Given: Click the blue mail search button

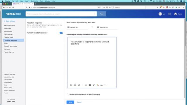Looking at the screenshot, I should (101, 14).
